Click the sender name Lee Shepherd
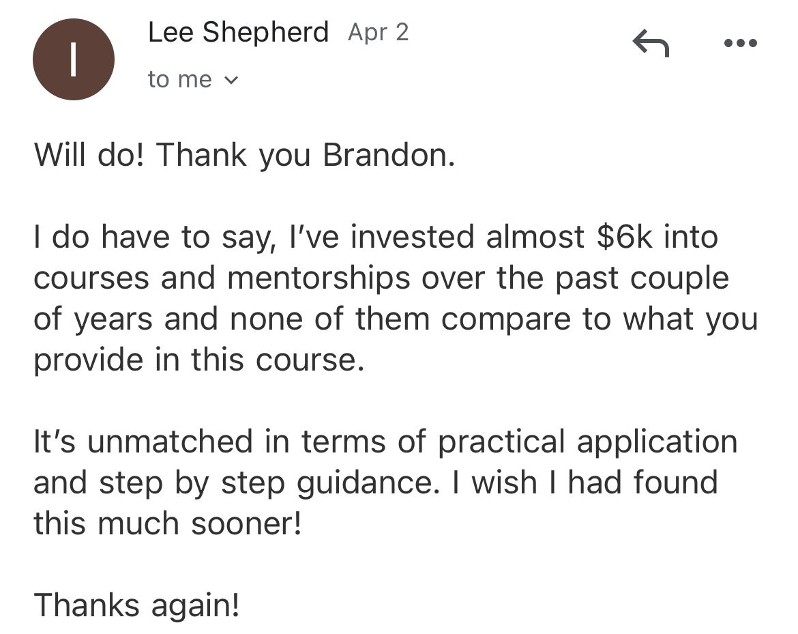This screenshot has height=634, width=798. click(x=238, y=32)
